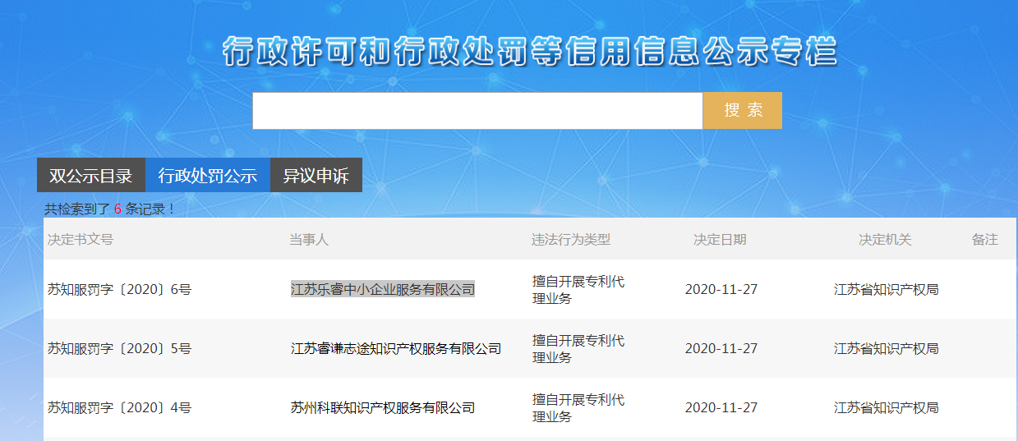Click the 搜索 search button
1018x441 pixels.
(742, 111)
